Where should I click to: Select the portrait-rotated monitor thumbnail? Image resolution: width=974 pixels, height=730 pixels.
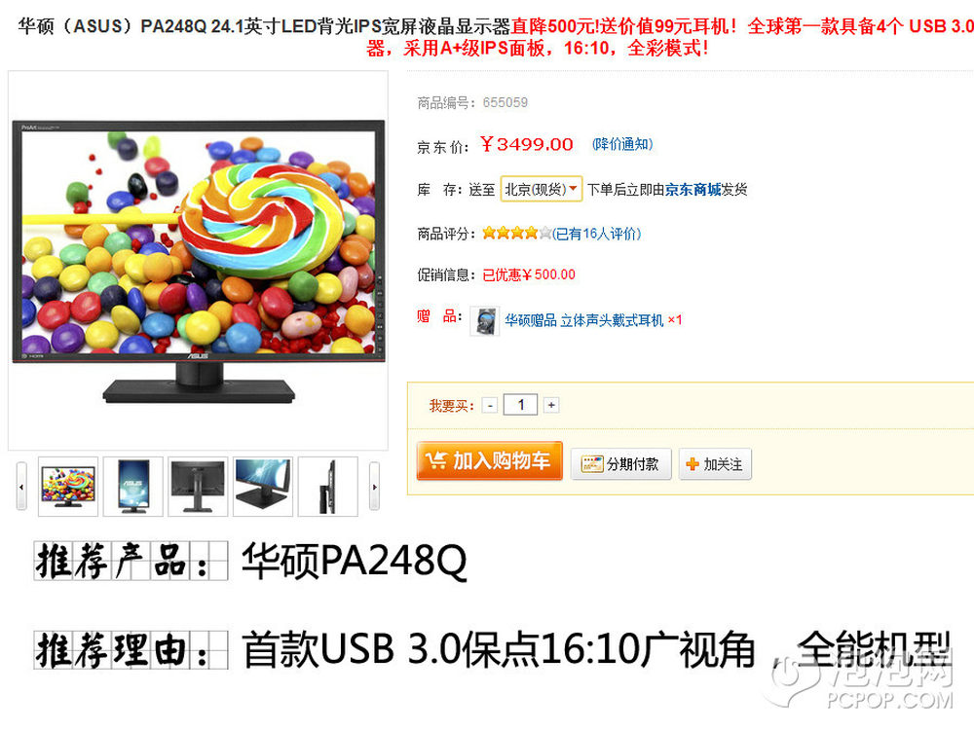132,487
